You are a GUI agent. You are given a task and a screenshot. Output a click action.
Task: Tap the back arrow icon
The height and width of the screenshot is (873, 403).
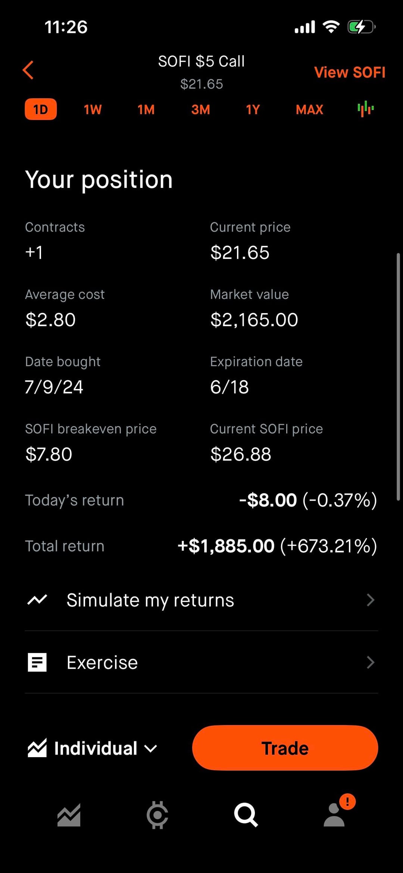[28, 70]
